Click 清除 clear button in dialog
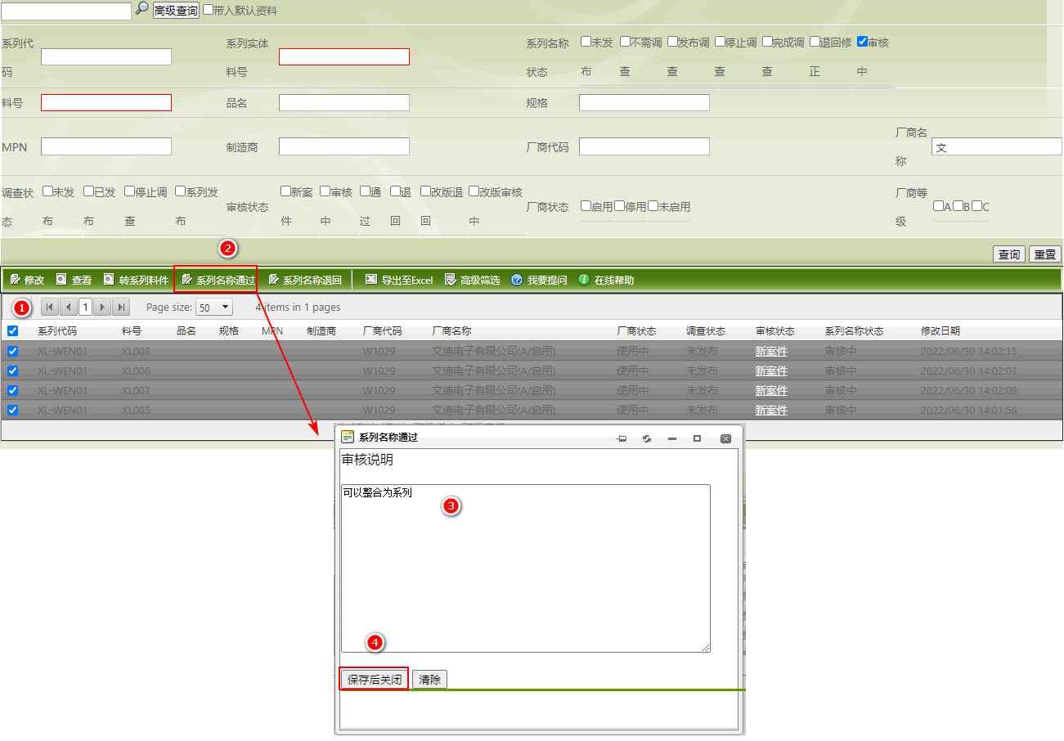Screen dimensions: 1064x741 [429, 679]
